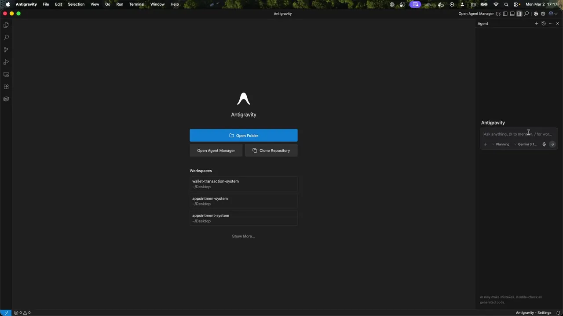Open the Window menu
This screenshot has height=316, width=563.
(x=157, y=4)
